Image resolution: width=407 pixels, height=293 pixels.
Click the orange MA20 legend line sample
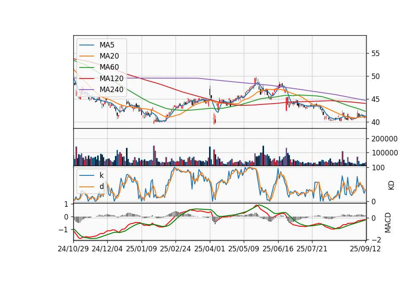(86, 56)
